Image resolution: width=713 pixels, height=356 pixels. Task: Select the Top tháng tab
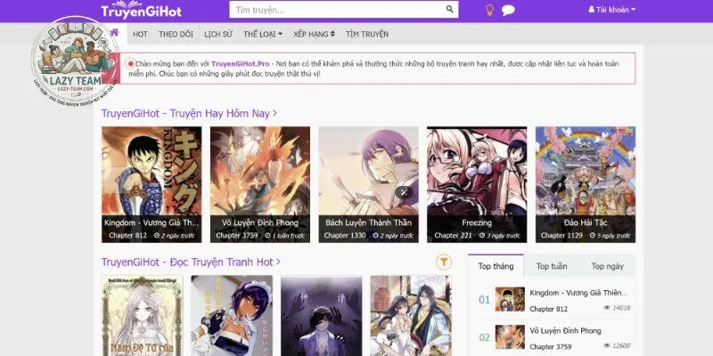click(x=496, y=266)
